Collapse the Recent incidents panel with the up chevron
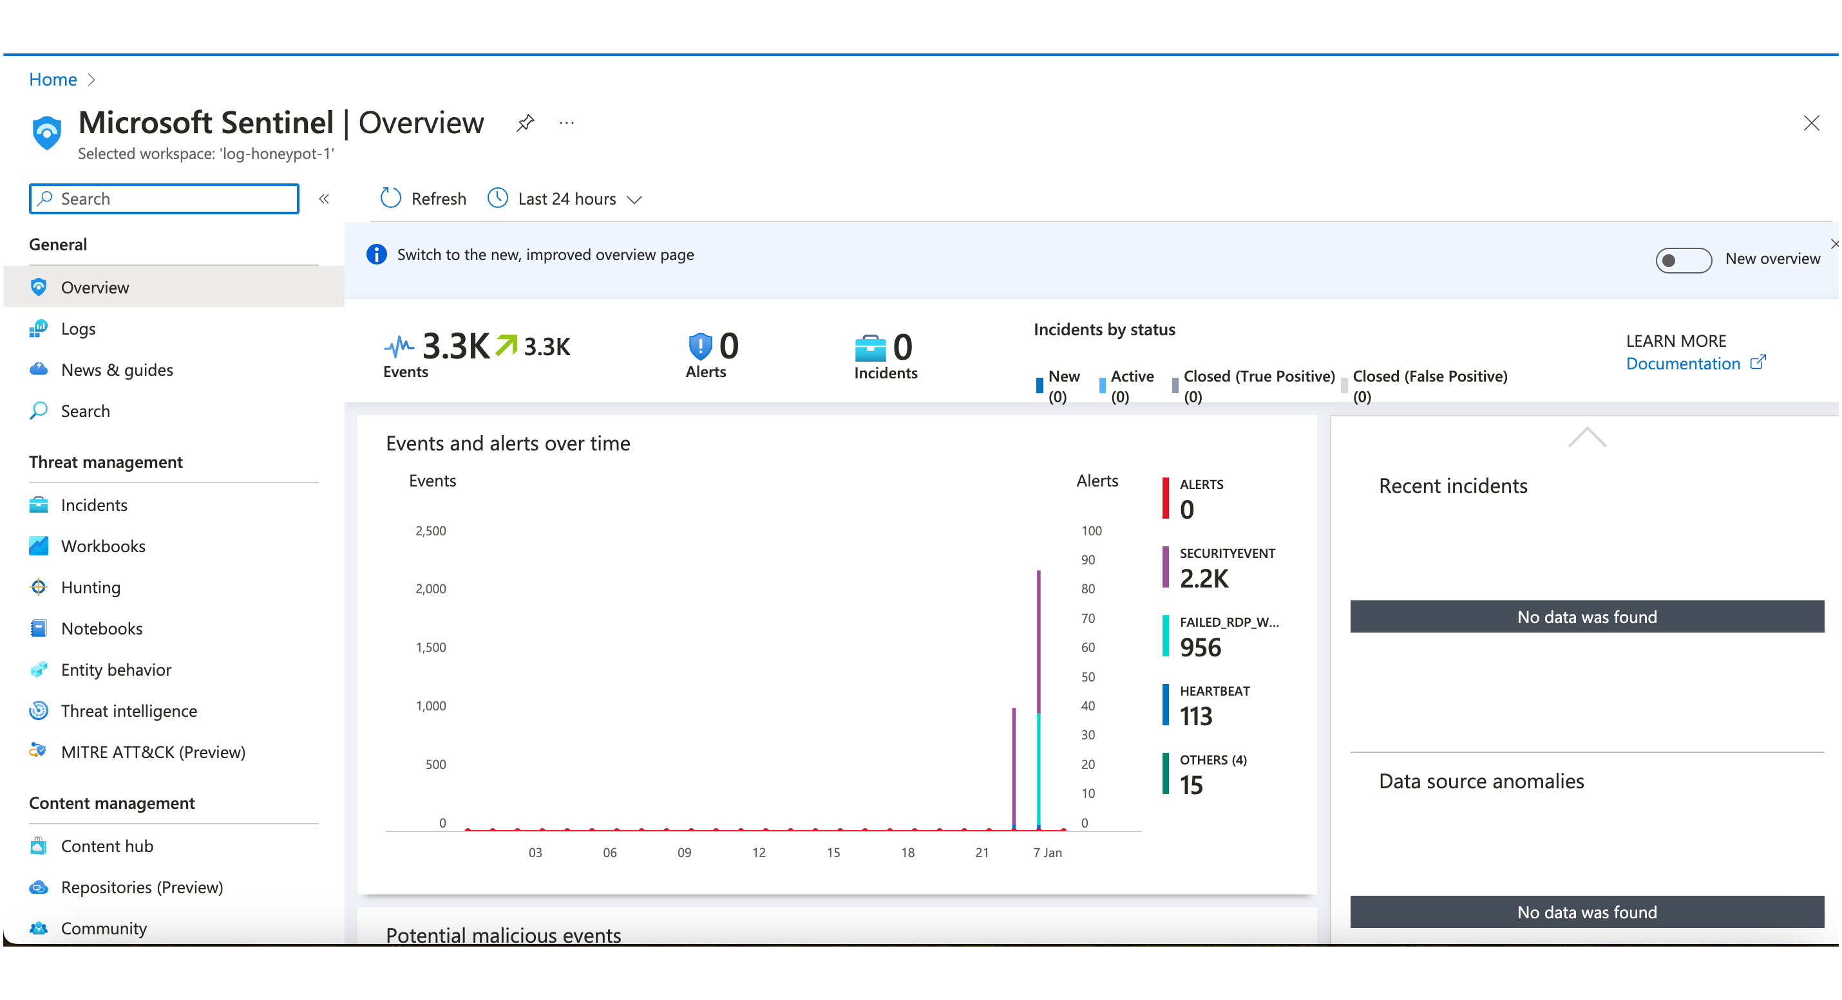Screen dimensions: 1842x1000 pyautogui.click(x=1587, y=437)
